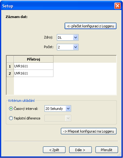Viewport: 123px width, 158px height.
Task: Click '-> Přepsat konfiguraci na Loggeru' button
Action: pos(89,131)
